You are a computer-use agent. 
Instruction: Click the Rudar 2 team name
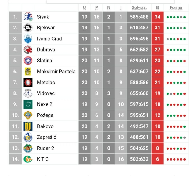point(45,148)
